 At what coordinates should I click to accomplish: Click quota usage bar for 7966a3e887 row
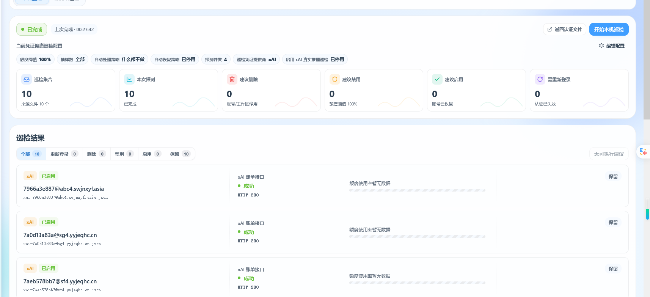[x=417, y=190]
